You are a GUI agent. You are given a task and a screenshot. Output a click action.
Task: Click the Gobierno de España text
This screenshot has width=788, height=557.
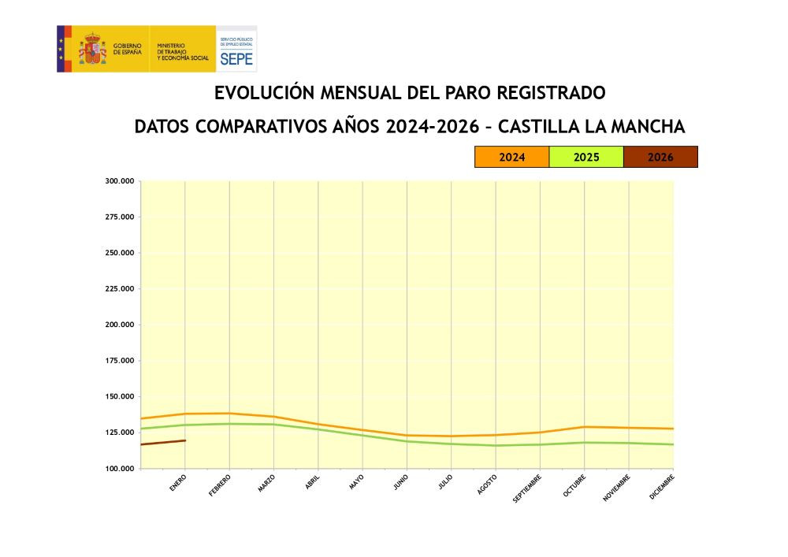tap(128, 49)
